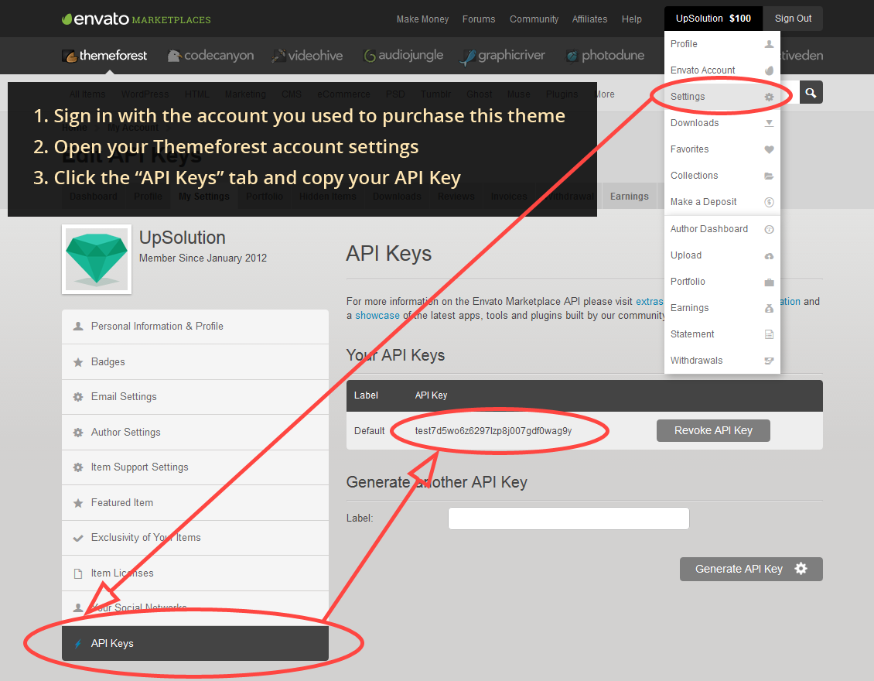Click the UpSolution gem avatar thumbnail
The height and width of the screenshot is (681, 874).
click(97, 259)
